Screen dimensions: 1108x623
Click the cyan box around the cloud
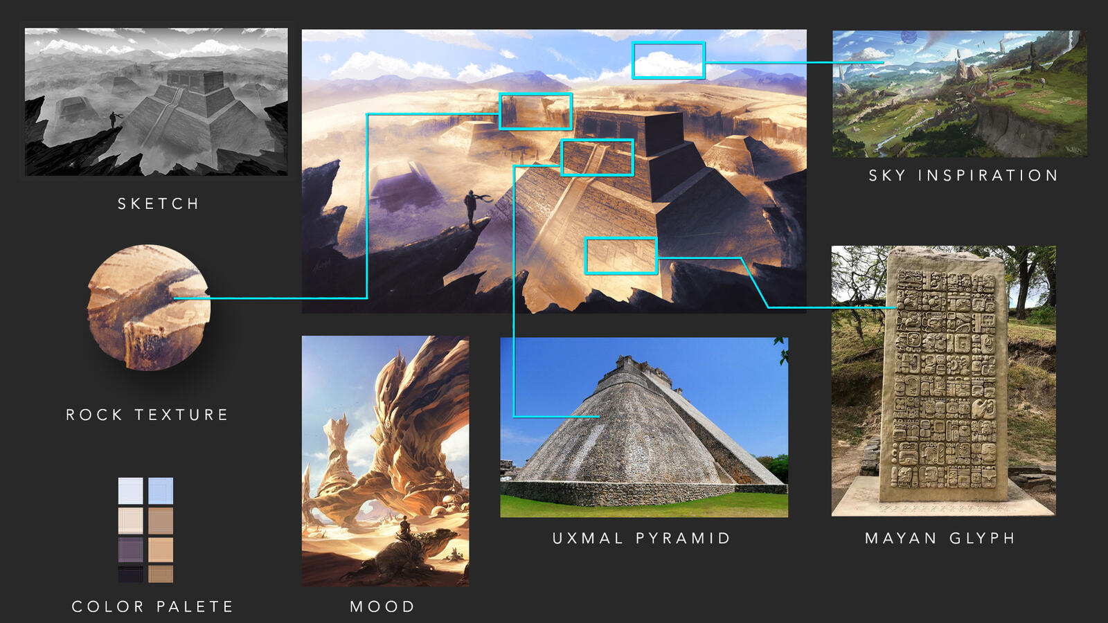[x=668, y=60]
